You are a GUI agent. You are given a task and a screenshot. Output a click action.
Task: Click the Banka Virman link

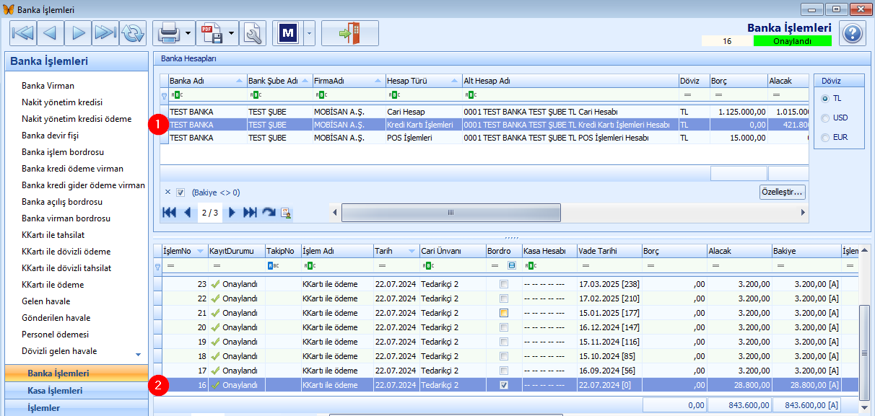pyautogui.click(x=48, y=86)
